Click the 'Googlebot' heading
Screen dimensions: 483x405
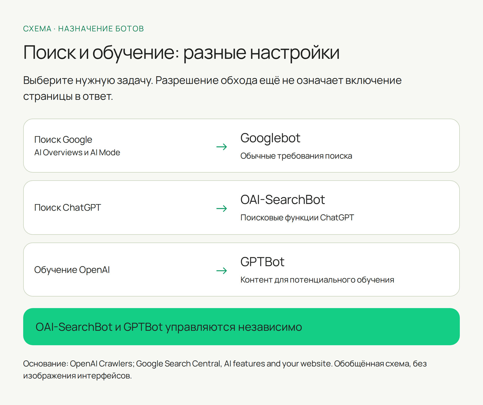point(270,138)
